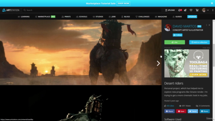Open the Blogs menu item
The width and height of the screenshot is (215, 121).
(126, 16)
